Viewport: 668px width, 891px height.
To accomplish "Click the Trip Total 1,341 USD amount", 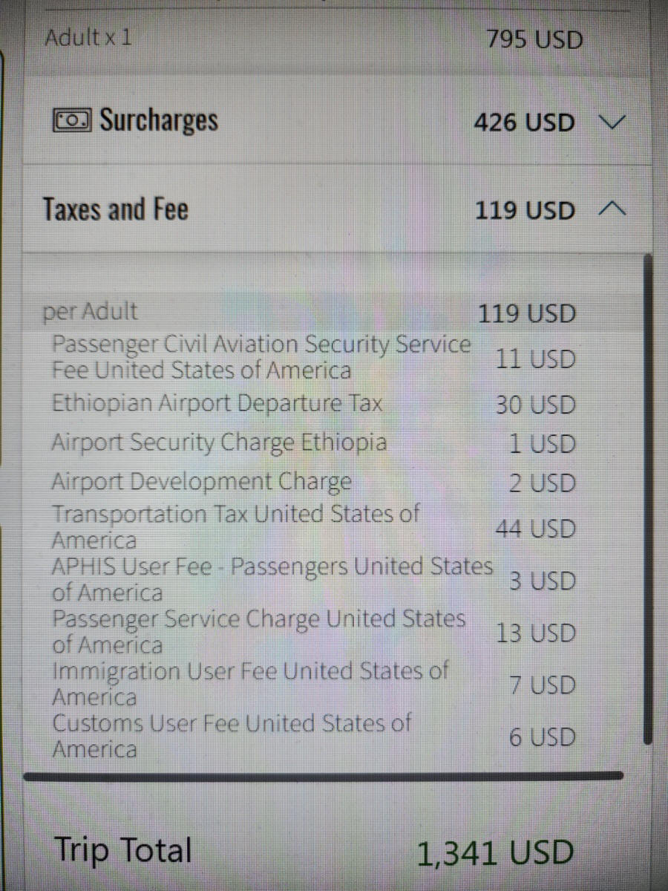I will click(x=496, y=854).
